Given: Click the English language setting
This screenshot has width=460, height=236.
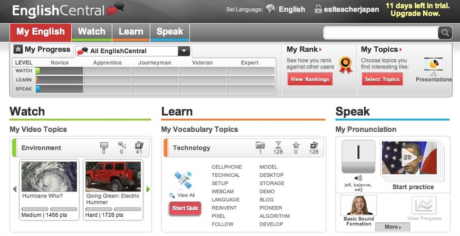Looking at the screenshot, I should (292, 9).
